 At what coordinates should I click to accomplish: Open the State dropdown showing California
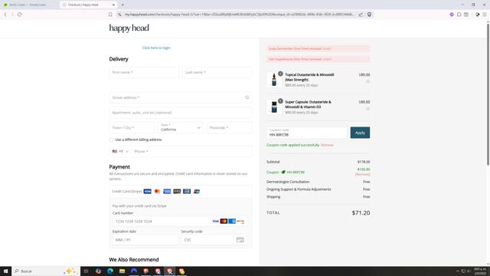[x=181, y=128]
